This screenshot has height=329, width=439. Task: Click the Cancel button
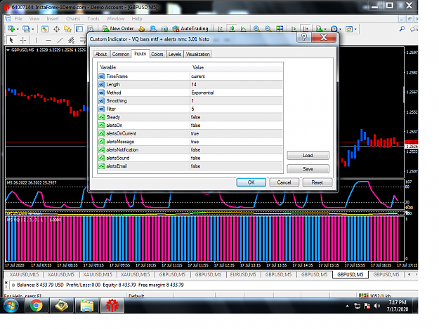pyautogui.click(x=284, y=182)
